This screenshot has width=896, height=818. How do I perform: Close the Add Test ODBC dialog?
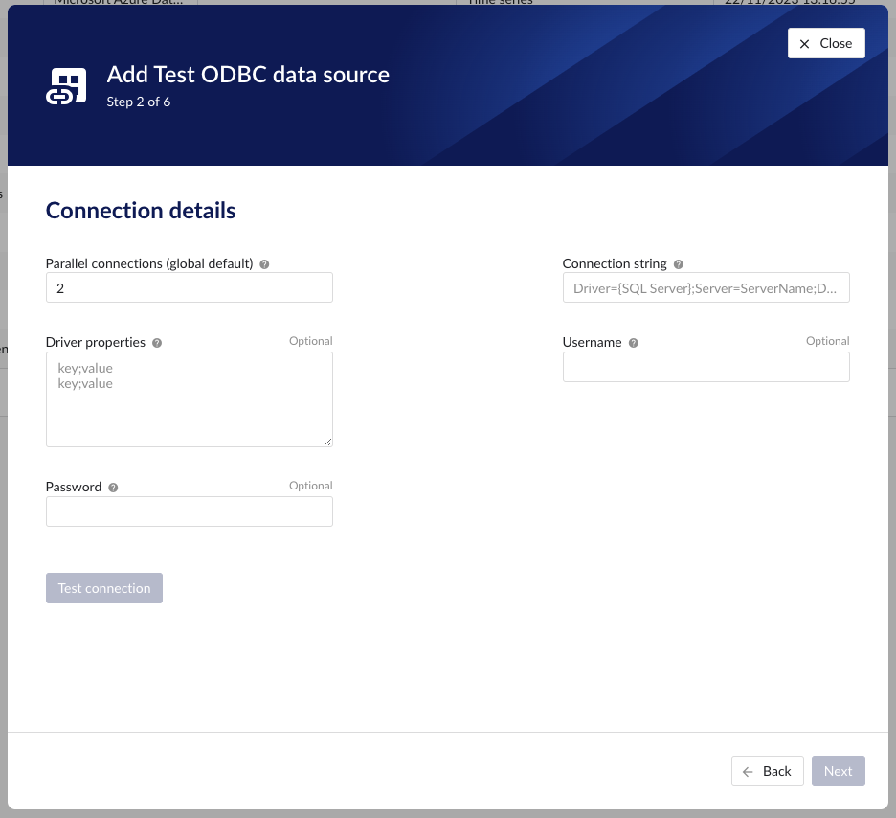pos(826,43)
